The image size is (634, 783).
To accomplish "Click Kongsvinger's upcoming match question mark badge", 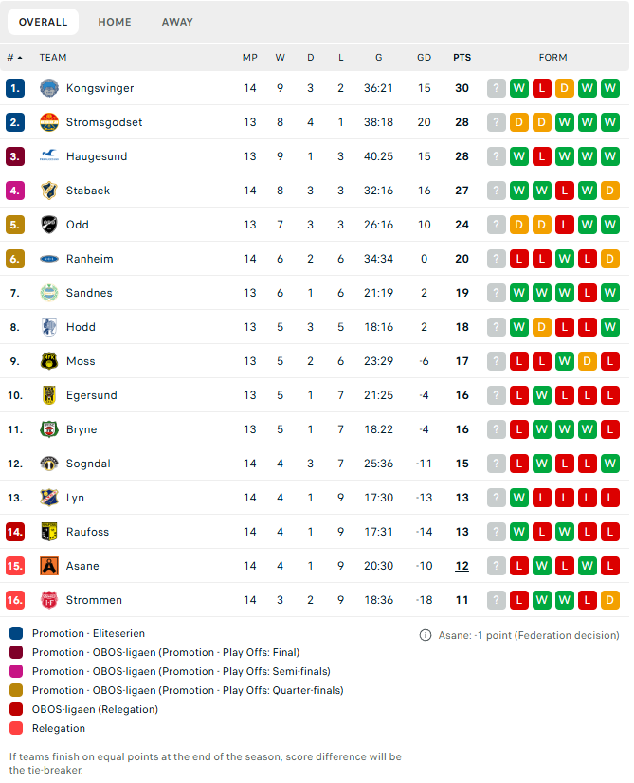I will [497, 88].
